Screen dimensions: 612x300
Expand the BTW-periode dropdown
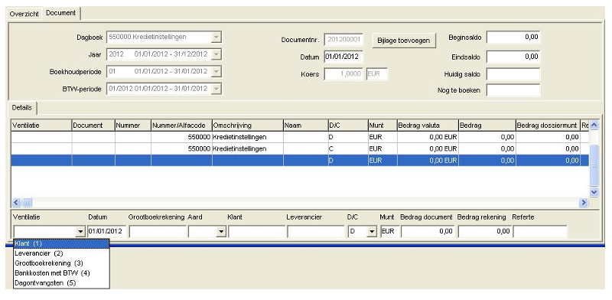point(216,89)
